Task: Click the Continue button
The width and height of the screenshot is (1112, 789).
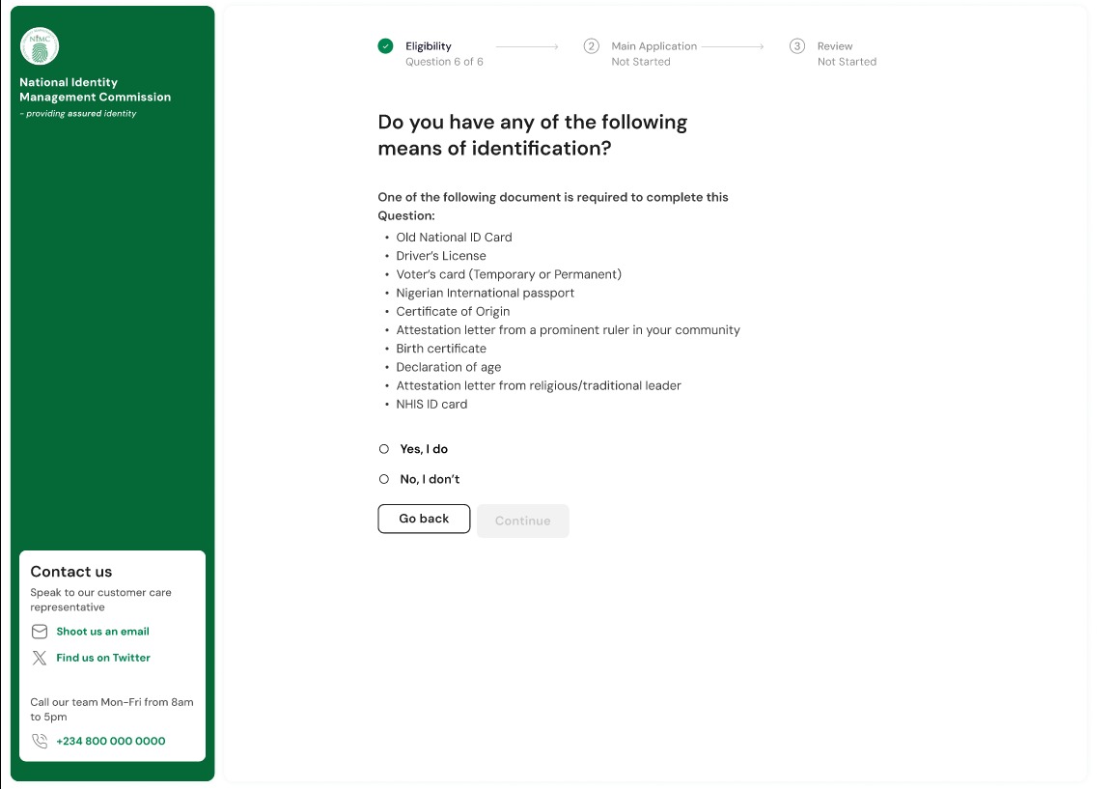Action: (522, 521)
